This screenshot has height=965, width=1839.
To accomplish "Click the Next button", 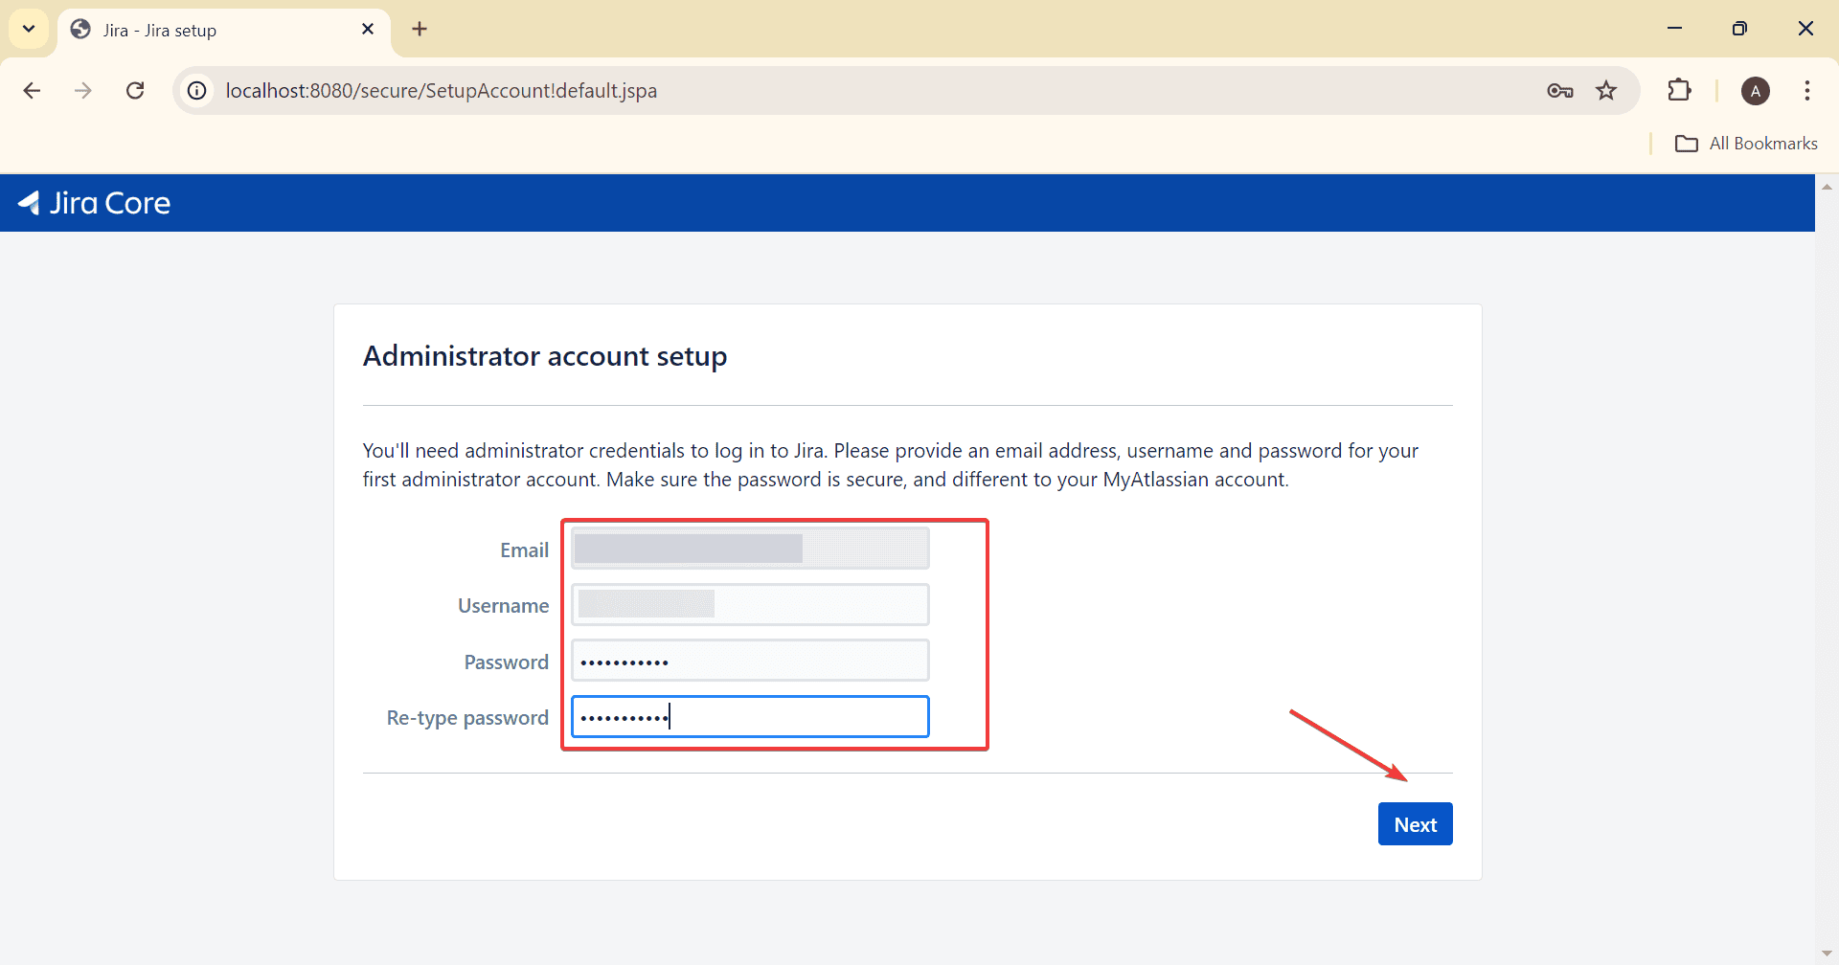I will coord(1415,824).
